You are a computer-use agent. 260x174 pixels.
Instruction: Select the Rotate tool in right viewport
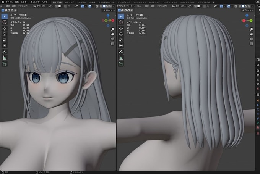coord(121,34)
